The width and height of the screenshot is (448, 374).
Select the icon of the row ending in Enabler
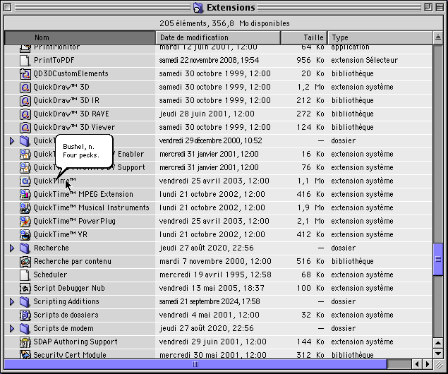(25, 154)
